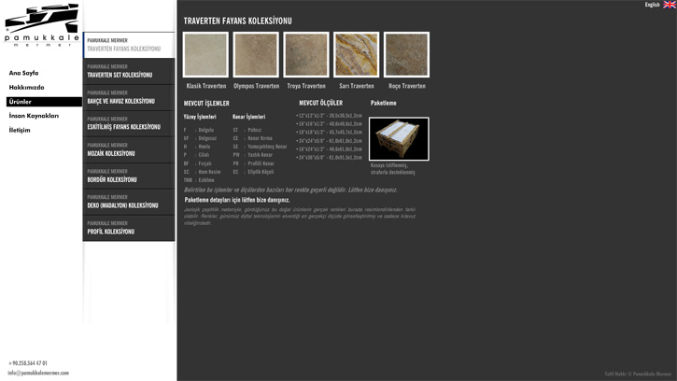Click the Pamukkale Mermer logo

click(41, 25)
